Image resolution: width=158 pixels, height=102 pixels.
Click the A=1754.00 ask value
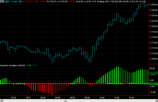click(63, 2)
